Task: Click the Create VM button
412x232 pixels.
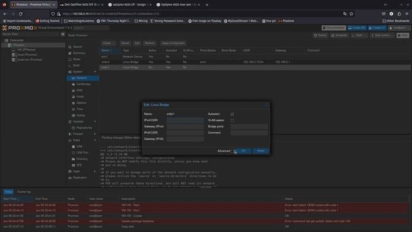Action: (x=357, y=28)
